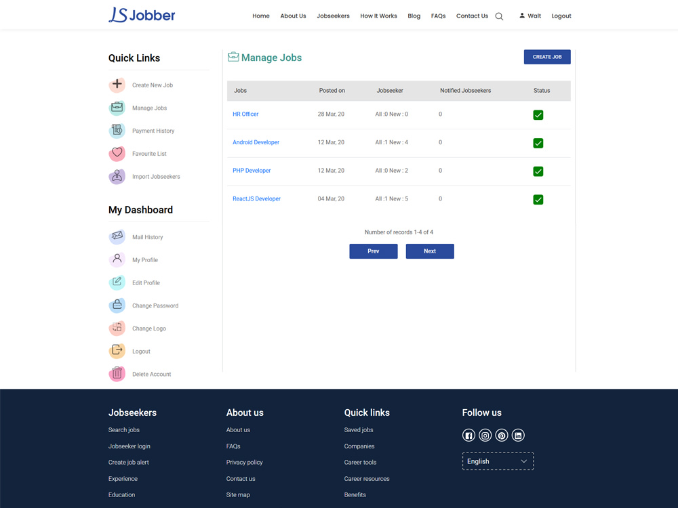Open footer Contact us link
The width and height of the screenshot is (678, 508).
[241, 479]
